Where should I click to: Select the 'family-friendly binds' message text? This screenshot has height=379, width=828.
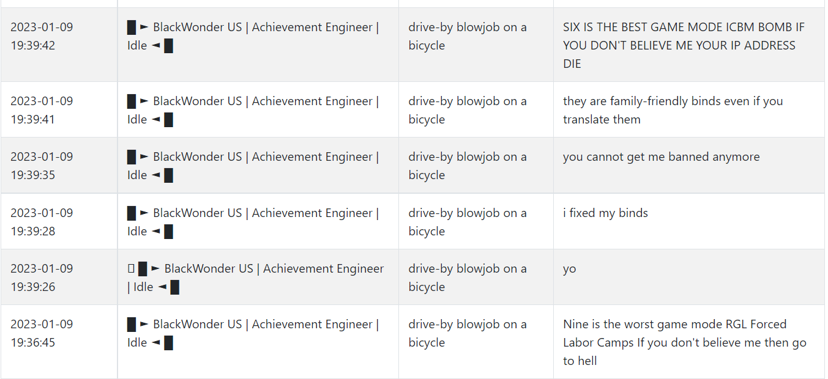673,110
